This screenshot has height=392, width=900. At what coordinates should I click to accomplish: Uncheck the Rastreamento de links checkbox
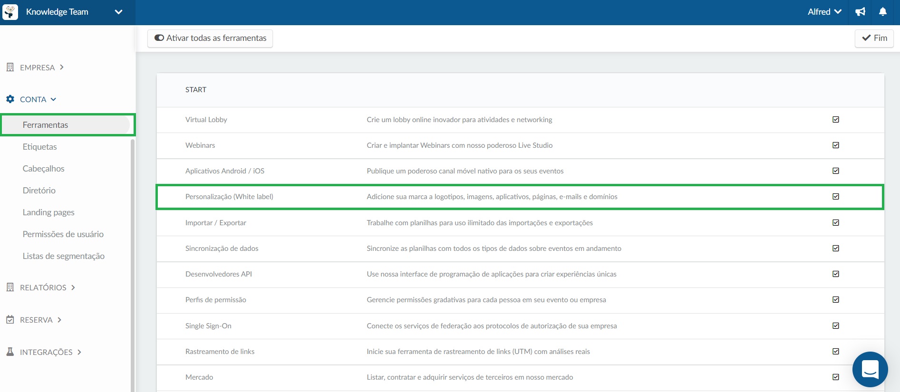pos(836,352)
